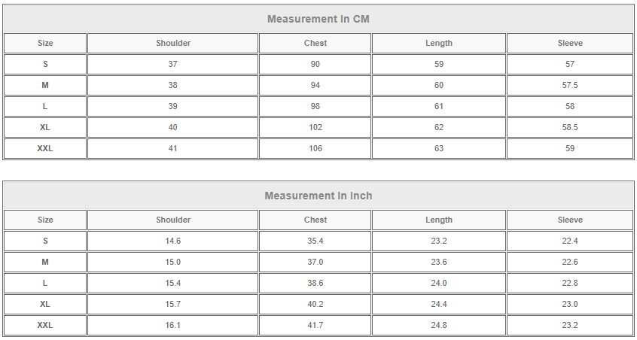This screenshot has width=637, height=340.
Task: Select chest value 106 for size XXL
Action: [315, 148]
